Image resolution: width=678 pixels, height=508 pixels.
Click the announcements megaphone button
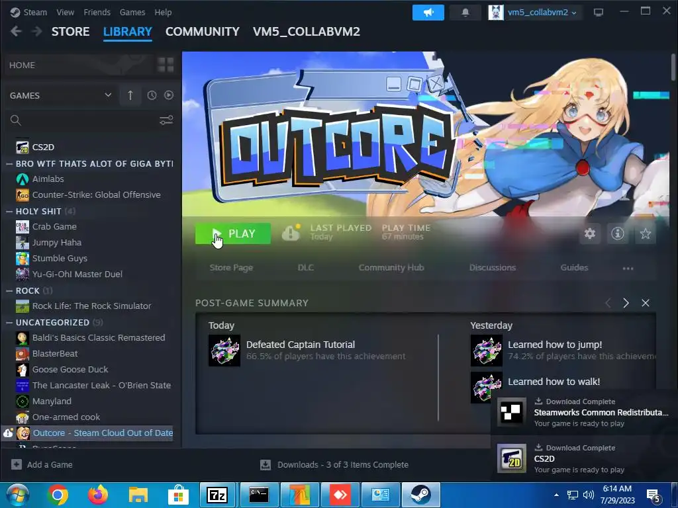click(428, 13)
